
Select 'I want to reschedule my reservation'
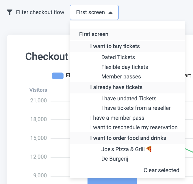[x=134, y=127]
